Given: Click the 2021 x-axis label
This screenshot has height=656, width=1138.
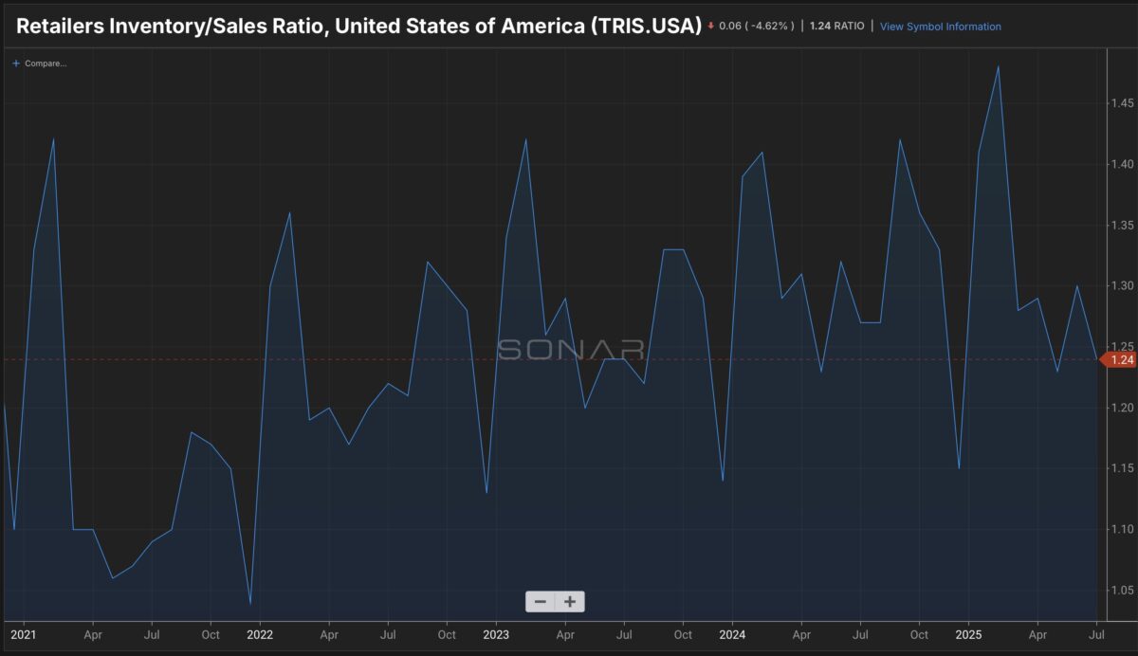Looking at the screenshot, I should pyautogui.click(x=23, y=634).
